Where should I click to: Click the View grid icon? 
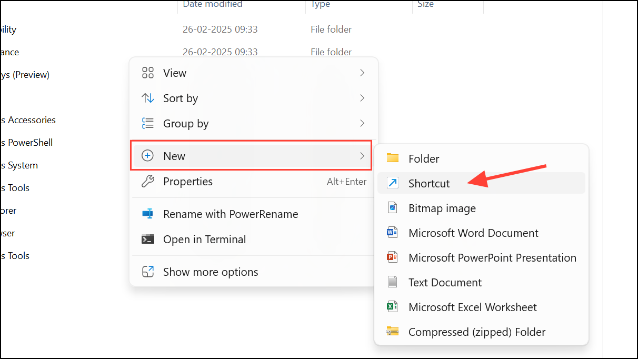click(148, 73)
